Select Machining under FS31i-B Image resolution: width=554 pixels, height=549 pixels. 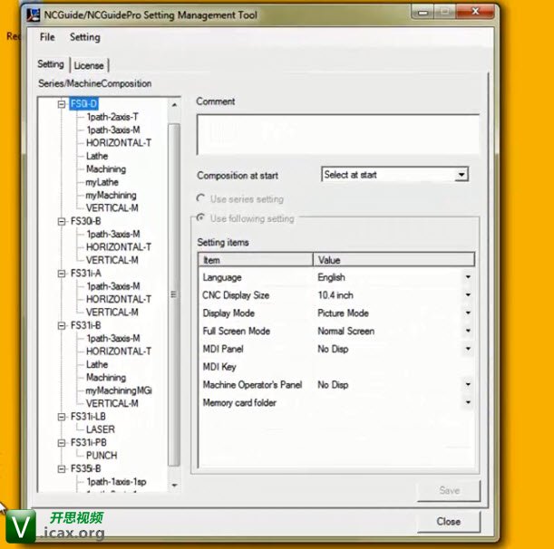(x=106, y=378)
